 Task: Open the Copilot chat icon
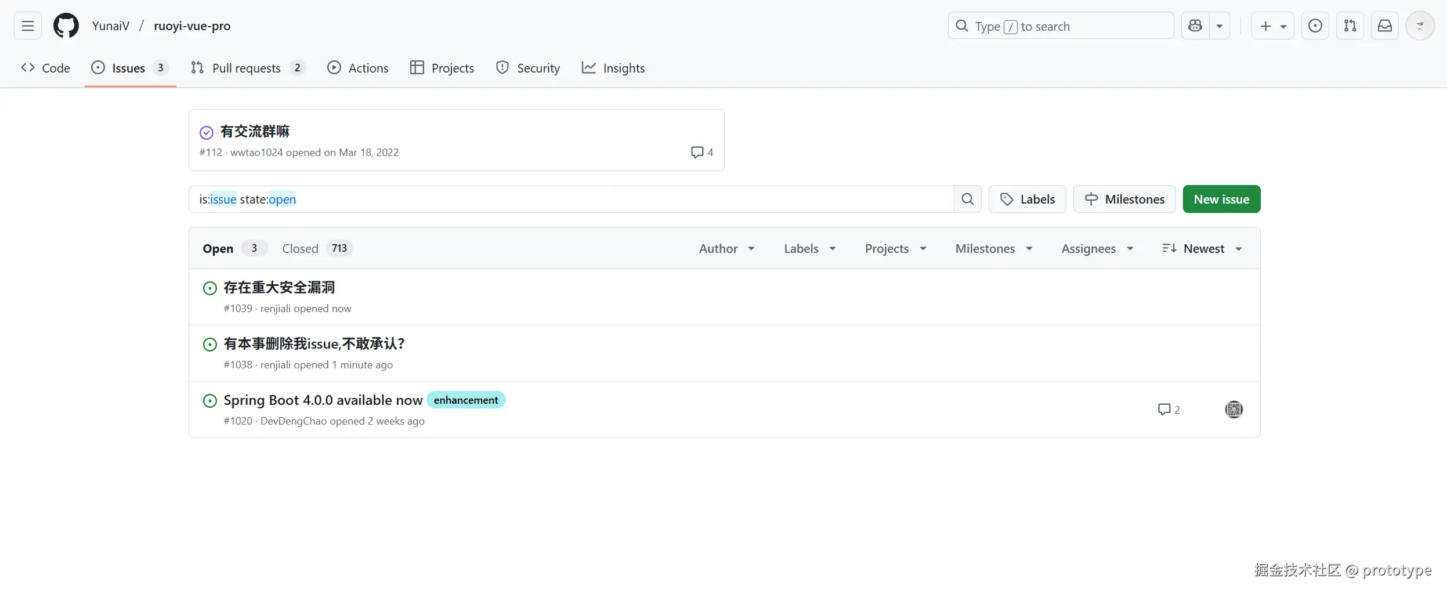[1195, 26]
